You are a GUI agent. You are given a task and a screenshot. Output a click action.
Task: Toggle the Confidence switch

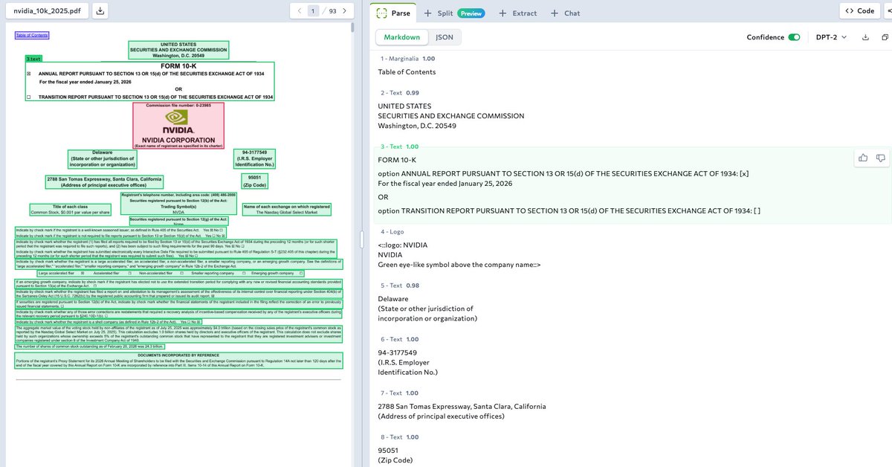click(x=794, y=37)
